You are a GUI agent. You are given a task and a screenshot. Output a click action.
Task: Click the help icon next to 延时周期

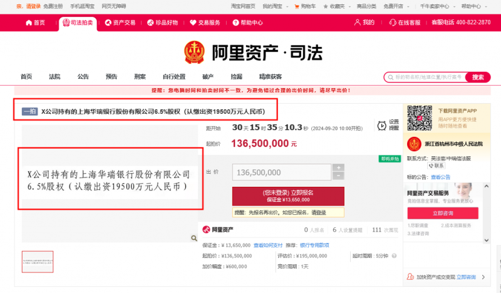click(394, 256)
